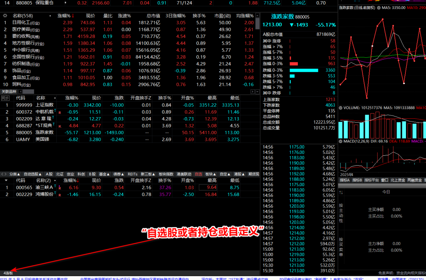Select the 美国锑 UAMY row
426x280 pixels.
click(130, 139)
